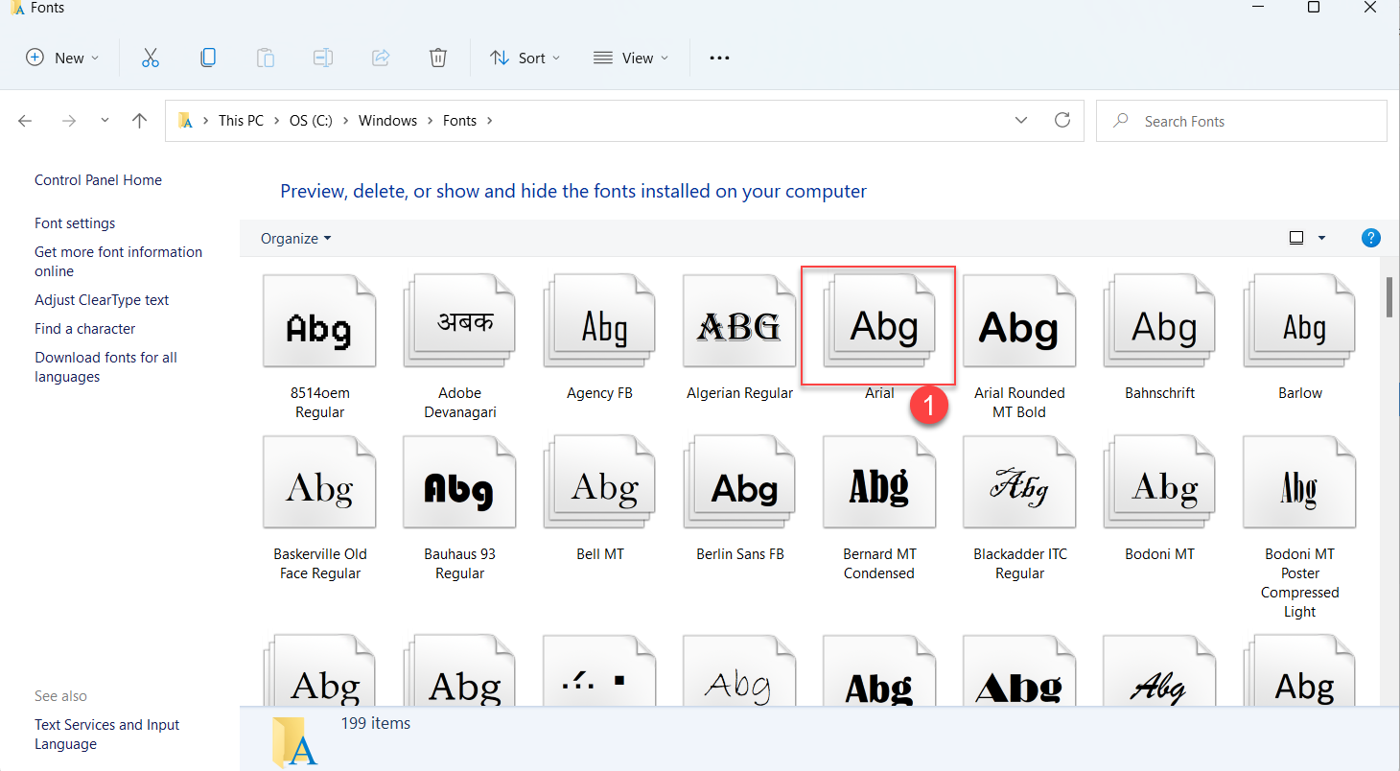The image size is (1400, 771).
Task: Open the View dropdown menu
Action: click(630, 58)
